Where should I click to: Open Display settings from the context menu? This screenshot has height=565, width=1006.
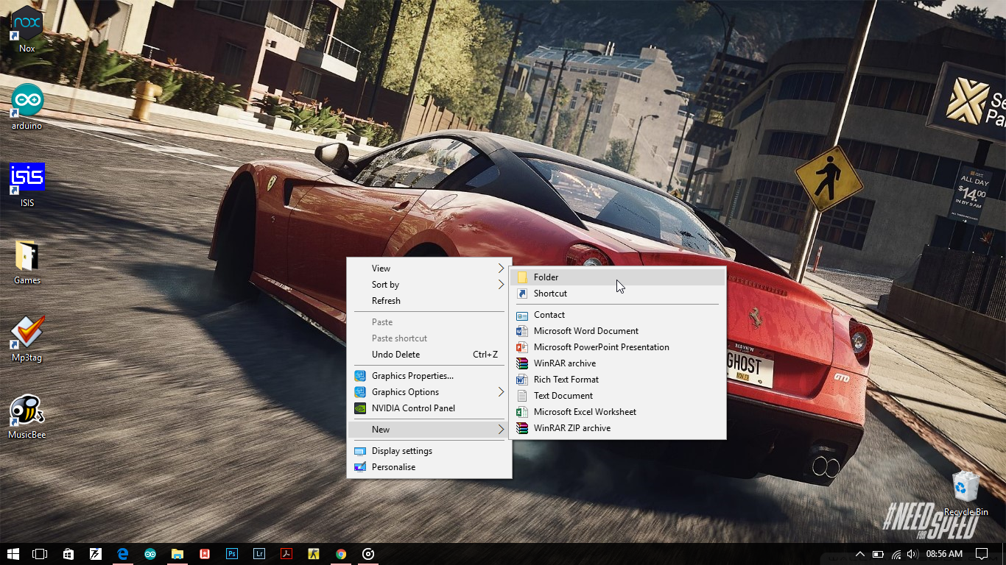pyautogui.click(x=429, y=451)
